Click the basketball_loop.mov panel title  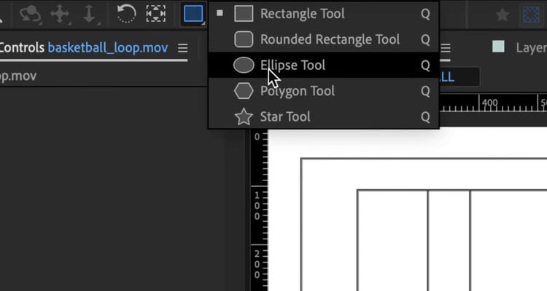(108, 48)
